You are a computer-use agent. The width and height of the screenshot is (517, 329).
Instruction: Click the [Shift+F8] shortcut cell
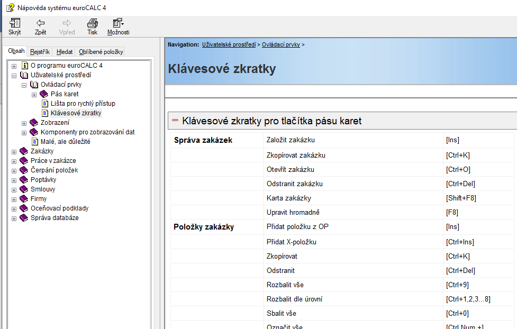click(x=478, y=198)
